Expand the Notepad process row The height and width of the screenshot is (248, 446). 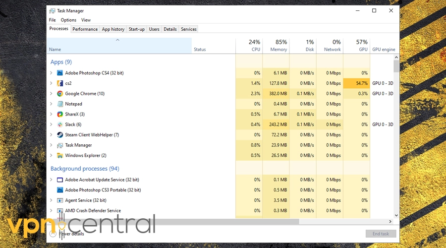pos(51,104)
